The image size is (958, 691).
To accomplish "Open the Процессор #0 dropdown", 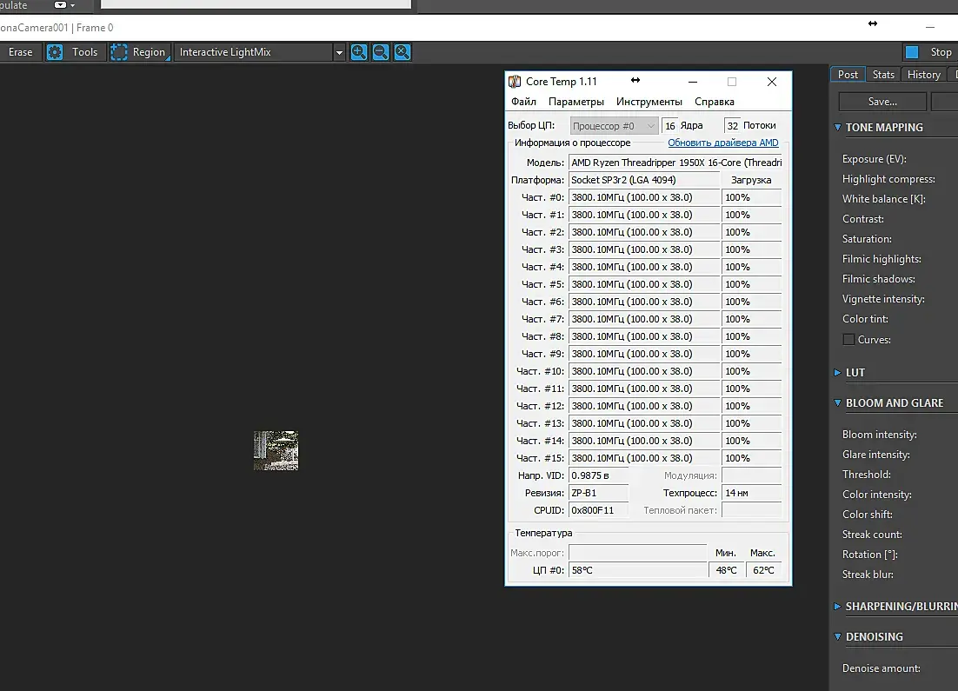I will 614,126.
